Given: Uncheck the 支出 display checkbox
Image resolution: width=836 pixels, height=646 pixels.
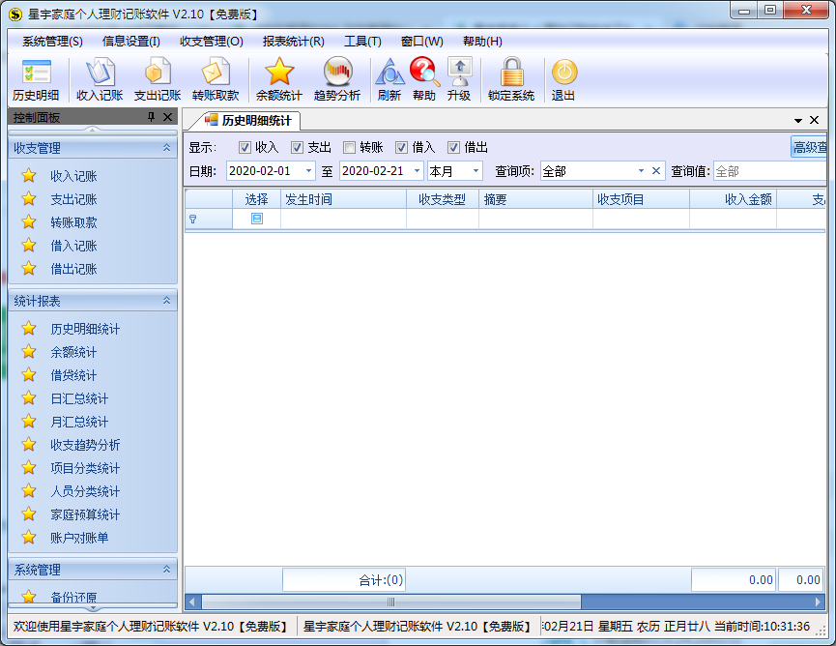Looking at the screenshot, I should pyautogui.click(x=297, y=147).
